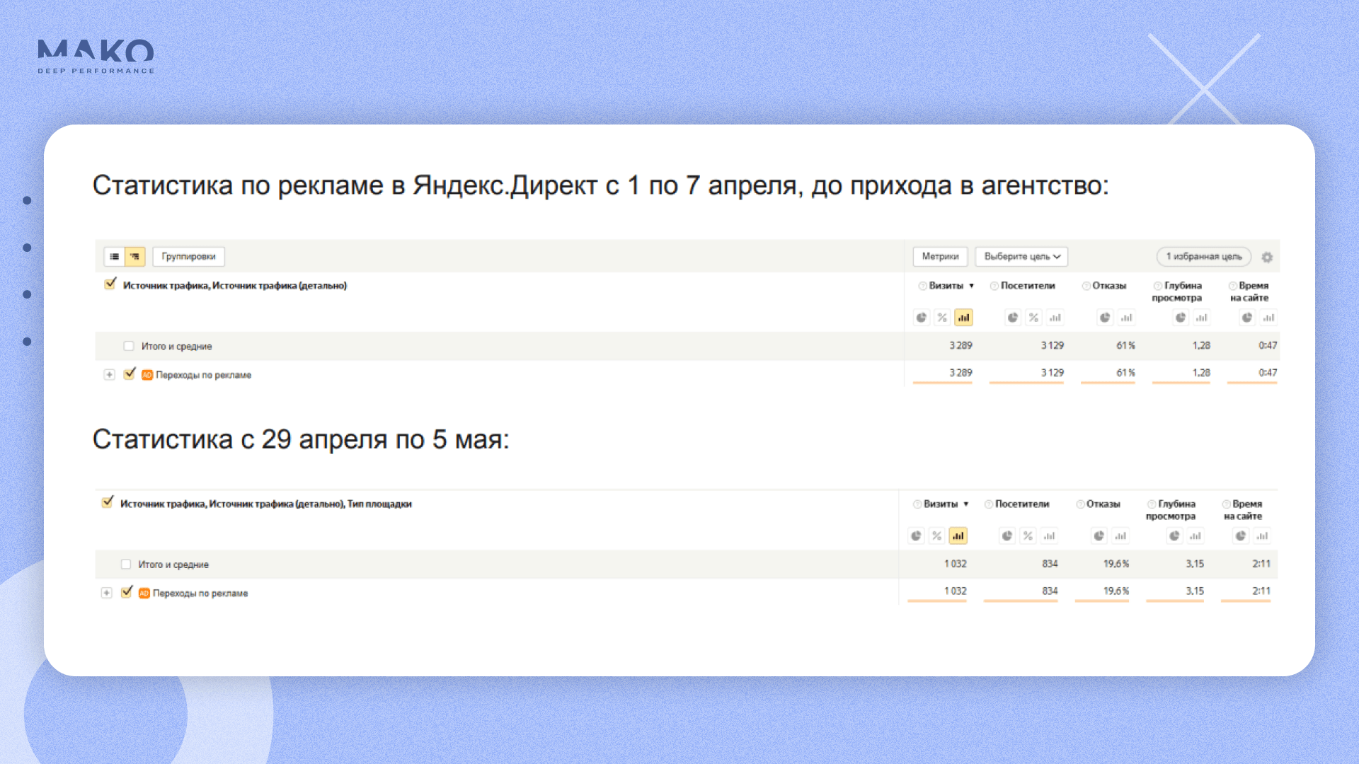The image size is (1359, 764).
Task: Open the Выберите цель dropdown
Action: [x=1021, y=257]
